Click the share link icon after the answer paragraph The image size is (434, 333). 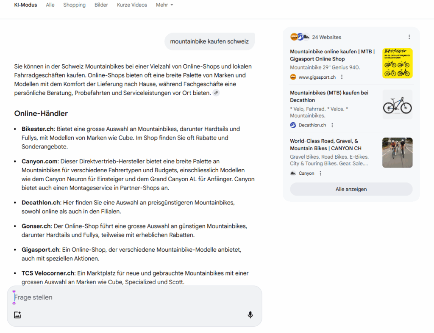click(216, 93)
